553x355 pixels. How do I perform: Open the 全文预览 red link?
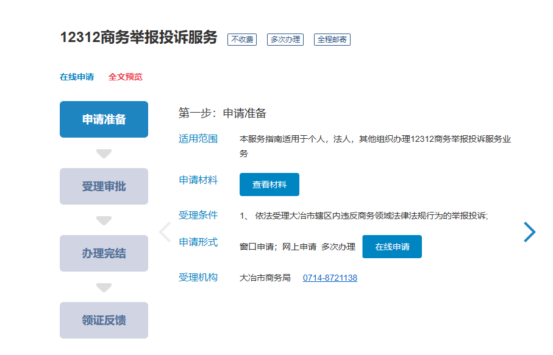point(126,77)
